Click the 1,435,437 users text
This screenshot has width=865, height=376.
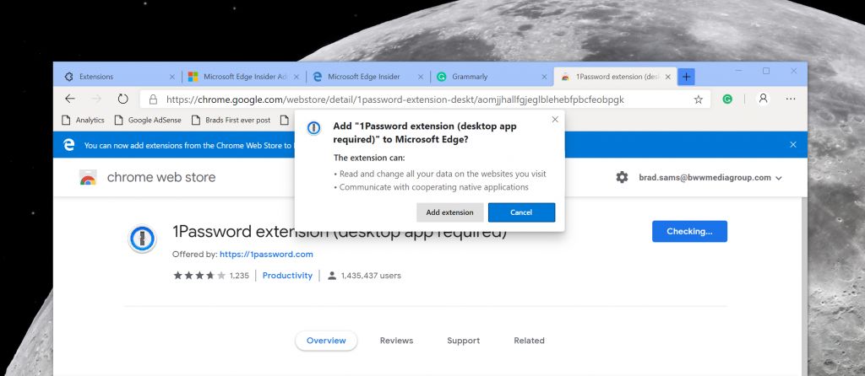pos(371,276)
